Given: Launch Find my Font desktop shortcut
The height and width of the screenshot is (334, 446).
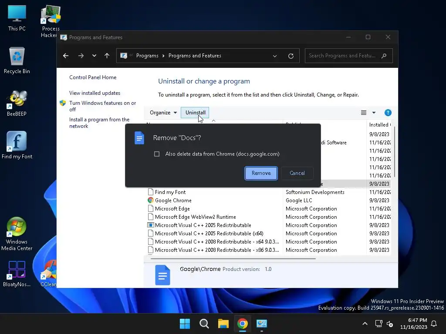Looking at the screenshot, I should tap(17, 145).
